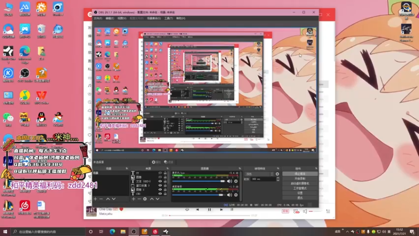Open the OBS Studio desktop shortcut
The width and height of the screenshot is (419, 236).
click(x=25, y=75)
